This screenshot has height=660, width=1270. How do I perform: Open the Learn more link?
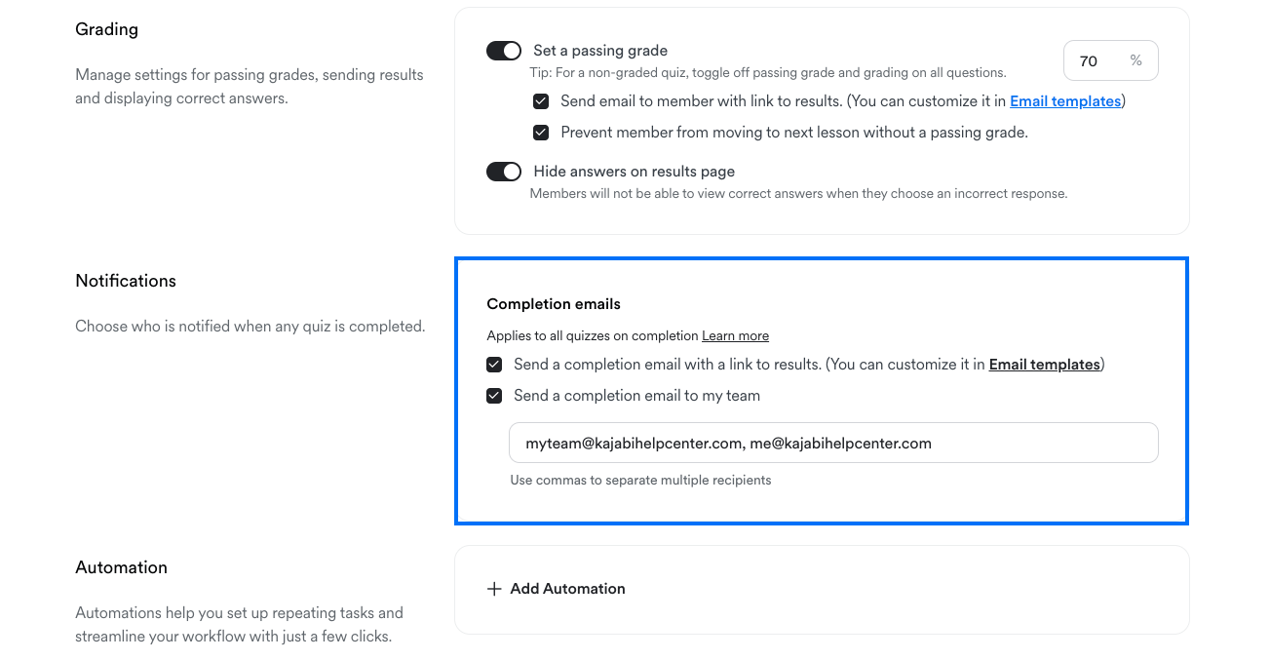click(735, 335)
